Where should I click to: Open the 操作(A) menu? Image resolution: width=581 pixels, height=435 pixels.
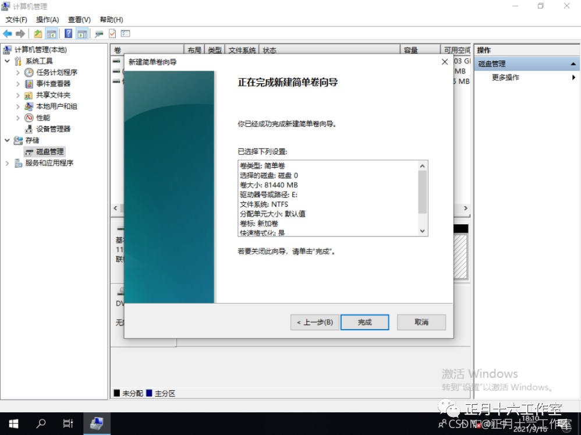(x=47, y=19)
